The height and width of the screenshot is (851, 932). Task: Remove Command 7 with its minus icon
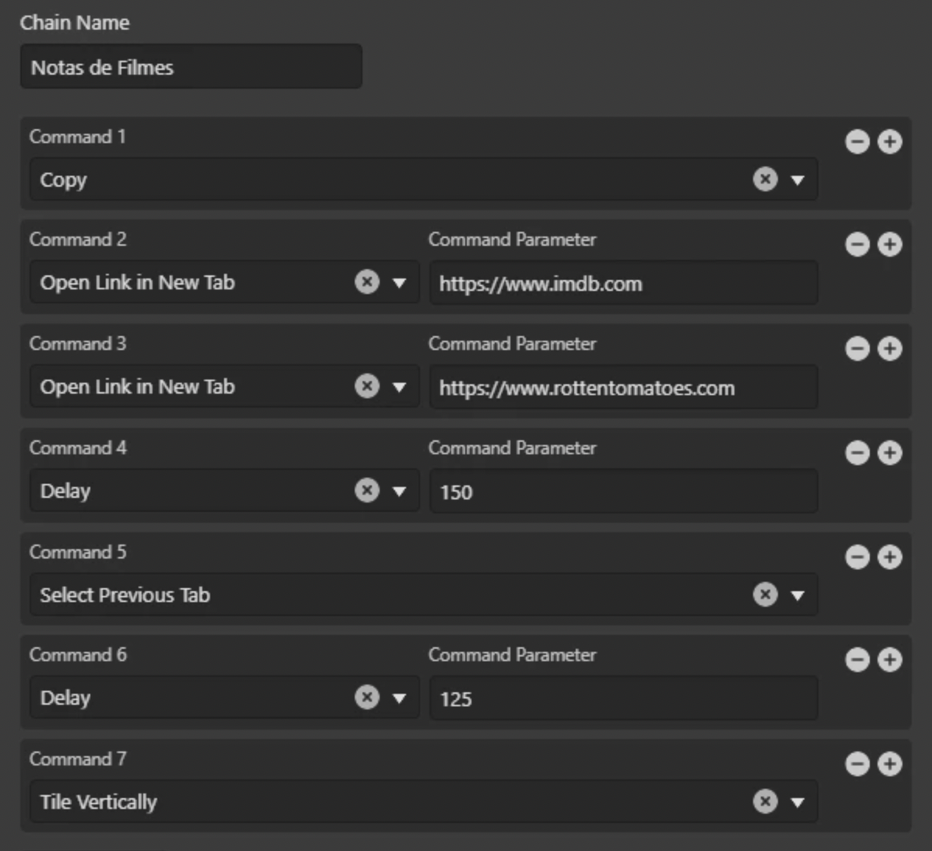[857, 764]
